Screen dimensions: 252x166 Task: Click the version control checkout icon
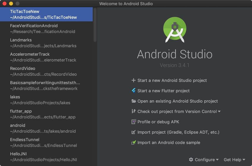click(133, 111)
